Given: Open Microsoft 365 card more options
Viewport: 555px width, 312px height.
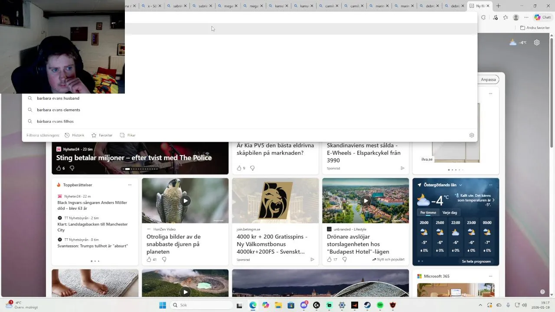Looking at the screenshot, I should pos(490,276).
